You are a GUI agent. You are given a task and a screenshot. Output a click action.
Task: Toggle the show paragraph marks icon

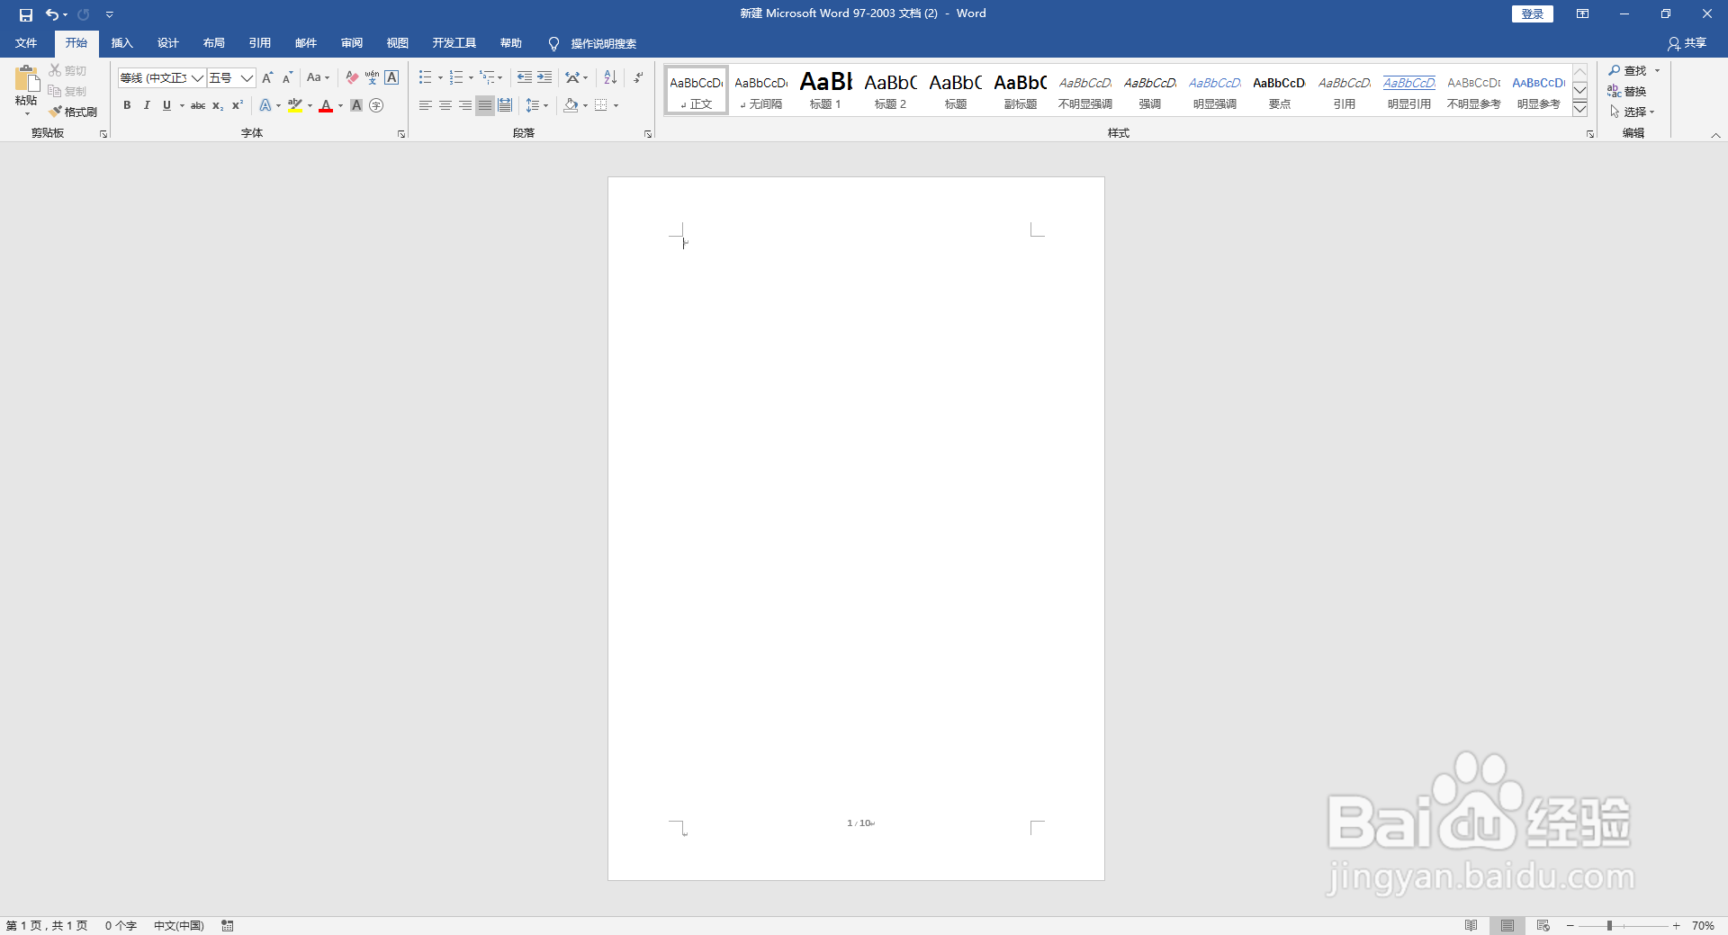637,77
